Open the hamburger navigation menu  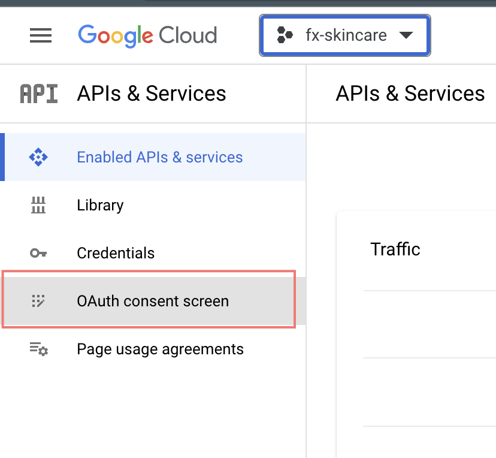(41, 35)
